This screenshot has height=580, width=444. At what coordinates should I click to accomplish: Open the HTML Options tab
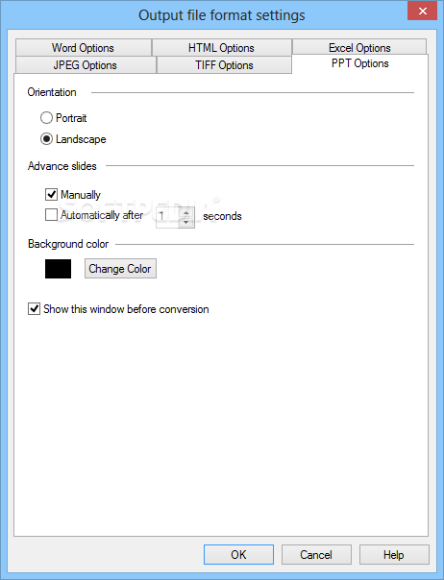point(221,48)
